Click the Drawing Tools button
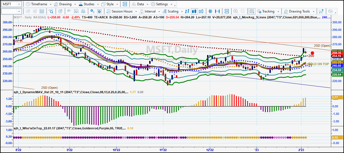This screenshot has height=153, width=344. pos(297,12)
